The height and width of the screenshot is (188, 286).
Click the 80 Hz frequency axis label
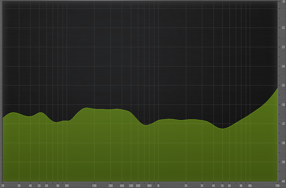click(58, 186)
